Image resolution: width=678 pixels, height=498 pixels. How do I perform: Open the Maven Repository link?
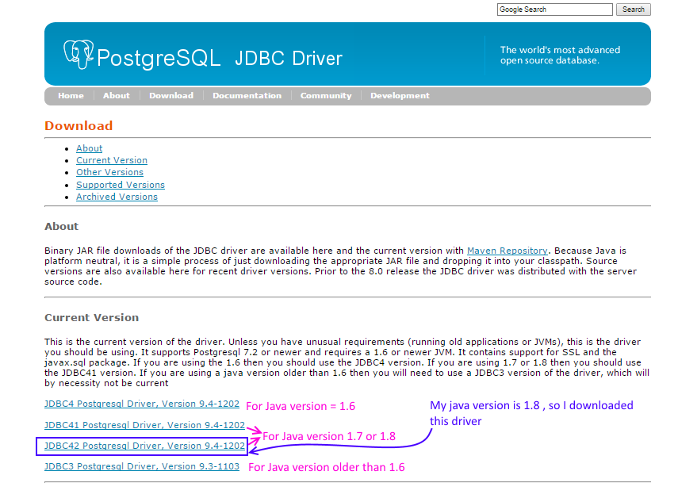pos(508,251)
